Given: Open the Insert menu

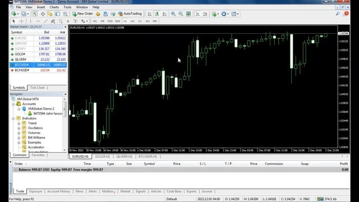Looking at the screenshot, I should pyautogui.click(x=41, y=7).
